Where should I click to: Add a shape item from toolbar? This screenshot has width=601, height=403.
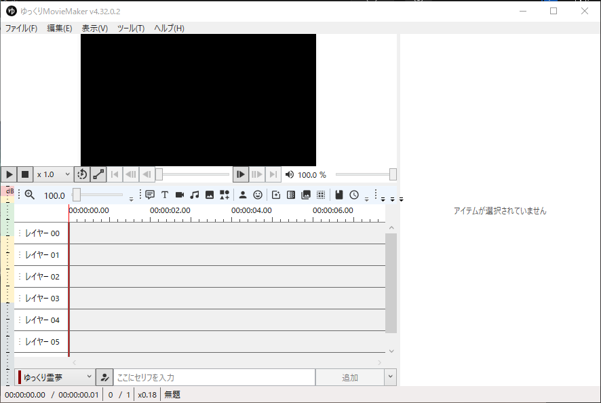[225, 195]
